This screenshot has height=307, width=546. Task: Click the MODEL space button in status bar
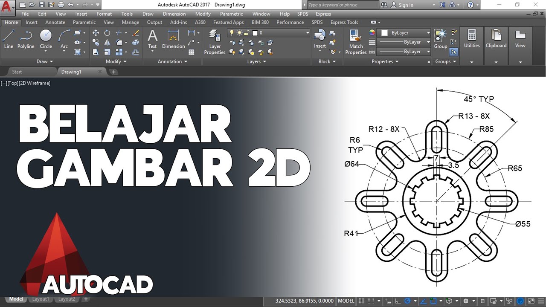pos(346,301)
